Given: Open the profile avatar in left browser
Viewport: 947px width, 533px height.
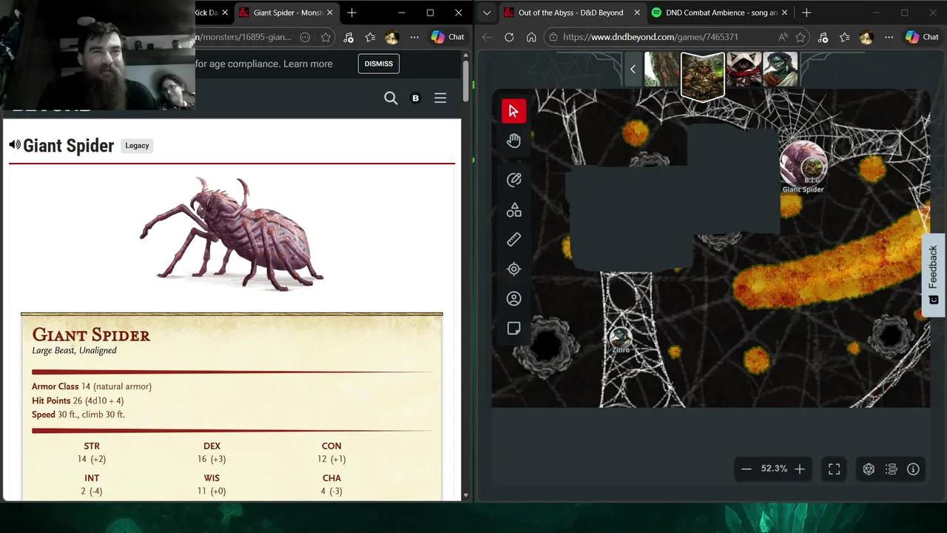Looking at the screenshot, I should [392, 37].
